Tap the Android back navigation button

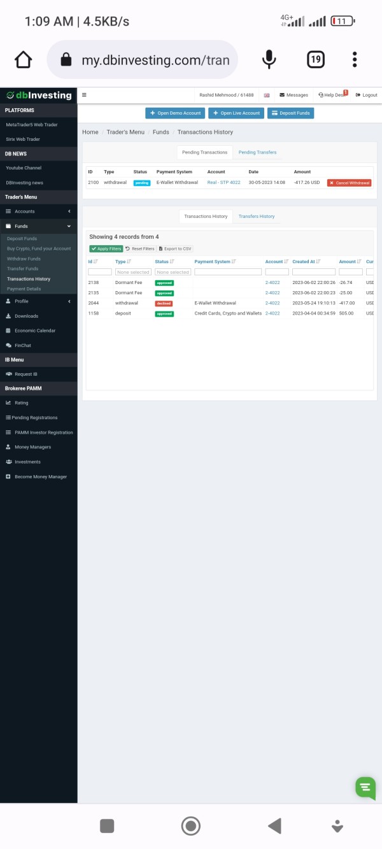[x=274, y=826]
